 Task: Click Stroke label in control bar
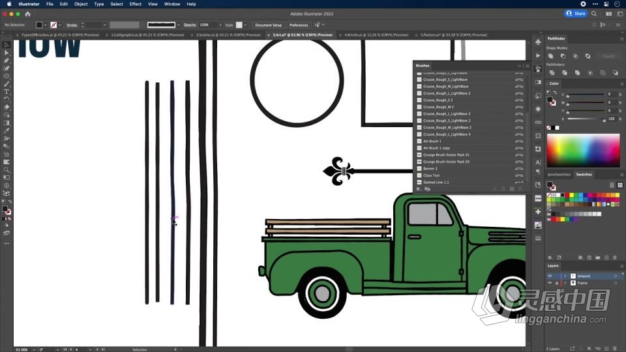(x=72, y=25)
